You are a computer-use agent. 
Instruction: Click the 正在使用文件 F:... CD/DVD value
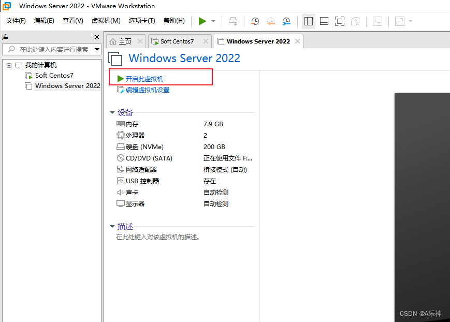coord(227,158)
